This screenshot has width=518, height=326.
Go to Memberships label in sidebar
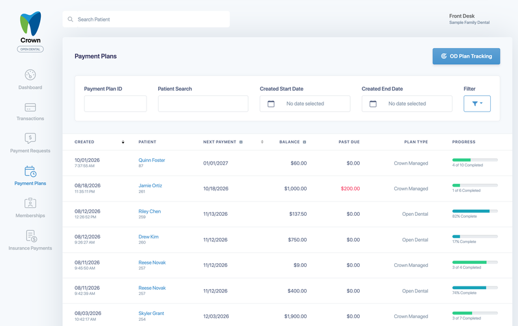(30, 216)
